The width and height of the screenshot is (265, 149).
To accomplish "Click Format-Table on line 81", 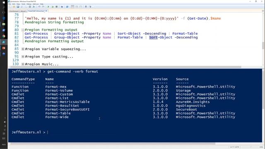I will (185, 34).
